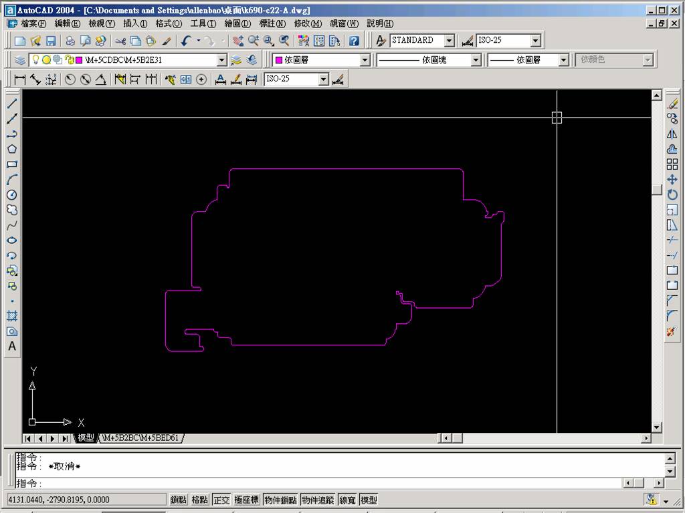Click the magenta layer color swatch

79,60
